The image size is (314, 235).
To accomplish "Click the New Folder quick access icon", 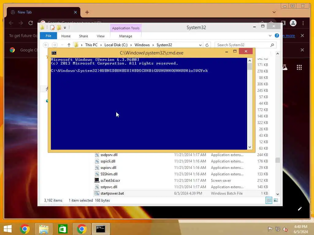I will point(59,28).
